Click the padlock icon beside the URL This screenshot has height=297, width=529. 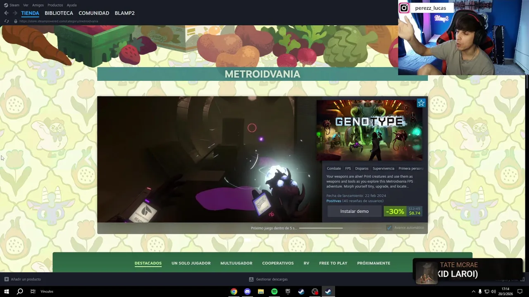pos(16,21)
